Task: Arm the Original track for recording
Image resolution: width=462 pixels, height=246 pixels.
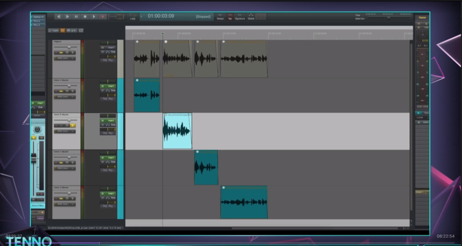Action: click(x=57, y=53)
